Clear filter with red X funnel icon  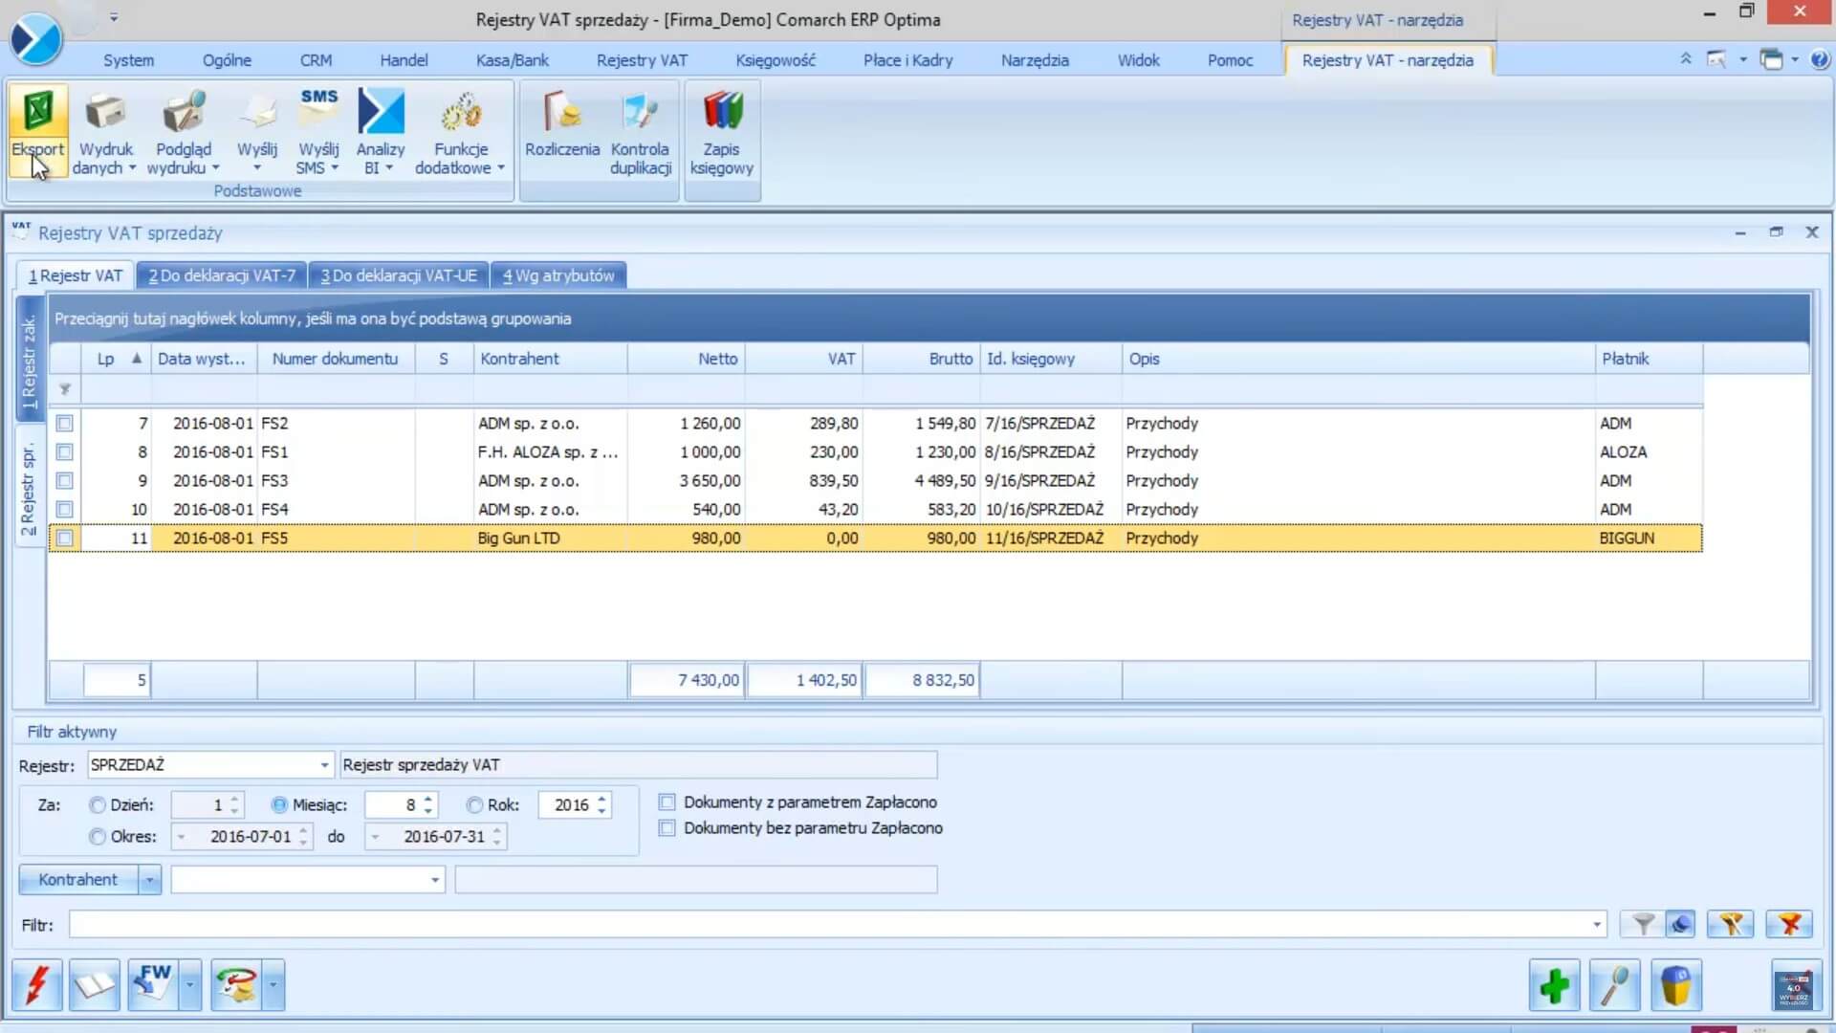pos(1789,924)
